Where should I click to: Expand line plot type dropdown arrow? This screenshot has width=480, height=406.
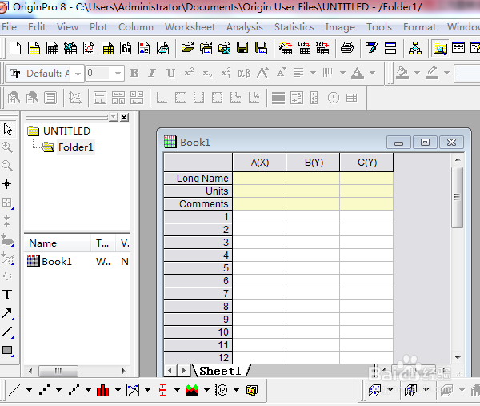pyautogui.click(x=29, y=390)
